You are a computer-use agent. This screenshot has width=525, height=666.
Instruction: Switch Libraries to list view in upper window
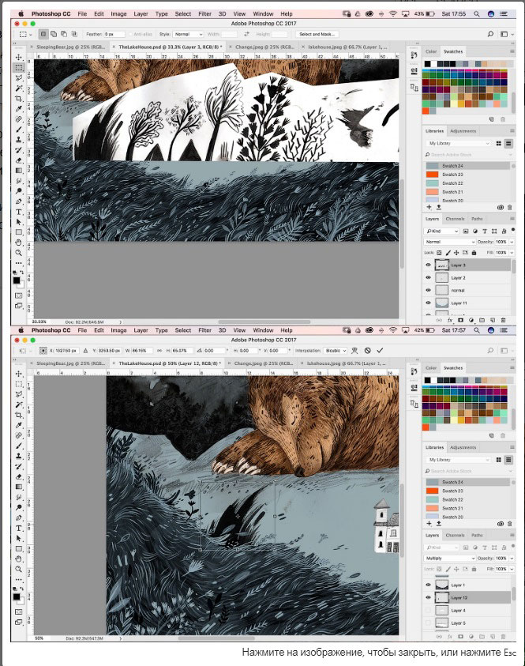click(508, 144)
